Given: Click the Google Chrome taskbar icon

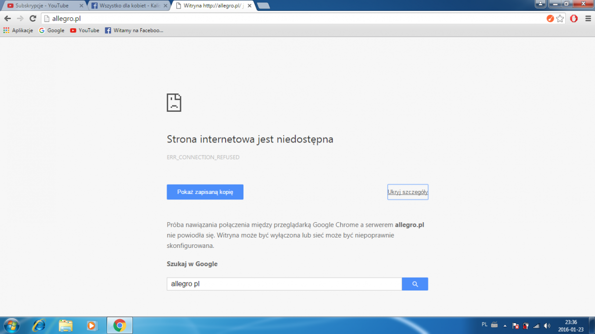Looking at the screenshot, I should point(119,325).
